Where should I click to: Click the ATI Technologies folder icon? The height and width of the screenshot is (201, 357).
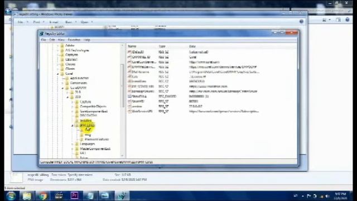pyautogui.click(x=62, y=50)
